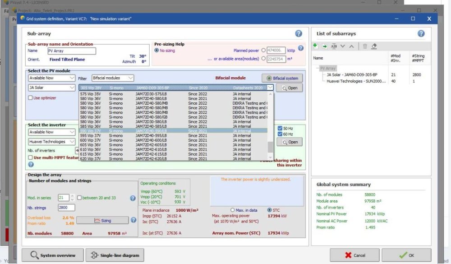Image resolution: width=451 pixels, height=264 pixels.
Task: Click the module list scrollbar thumb
Action: (x=270, y=147)
